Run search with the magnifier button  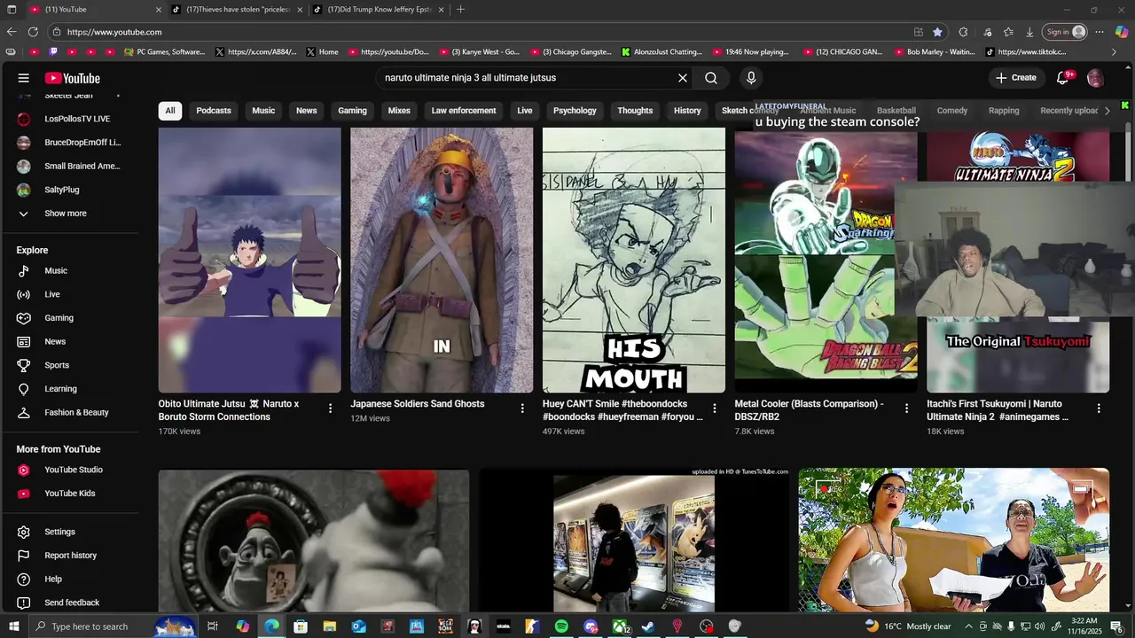(711, 78)
